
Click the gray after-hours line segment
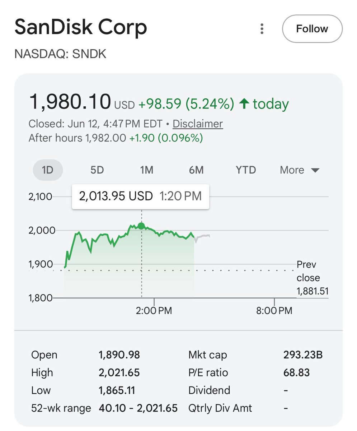pyautogui.click(x=202, y=237)
